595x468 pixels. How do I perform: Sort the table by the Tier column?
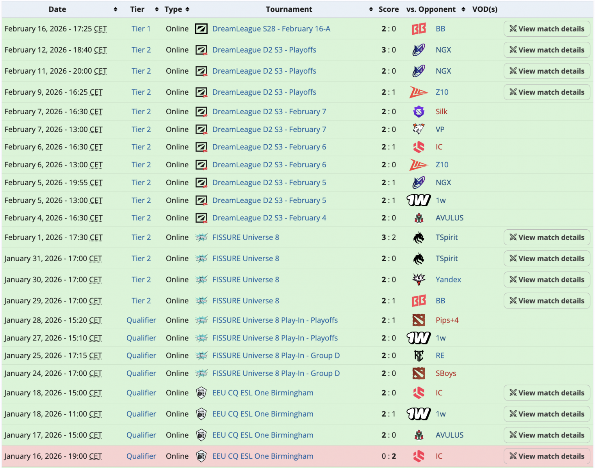point(157,9)
